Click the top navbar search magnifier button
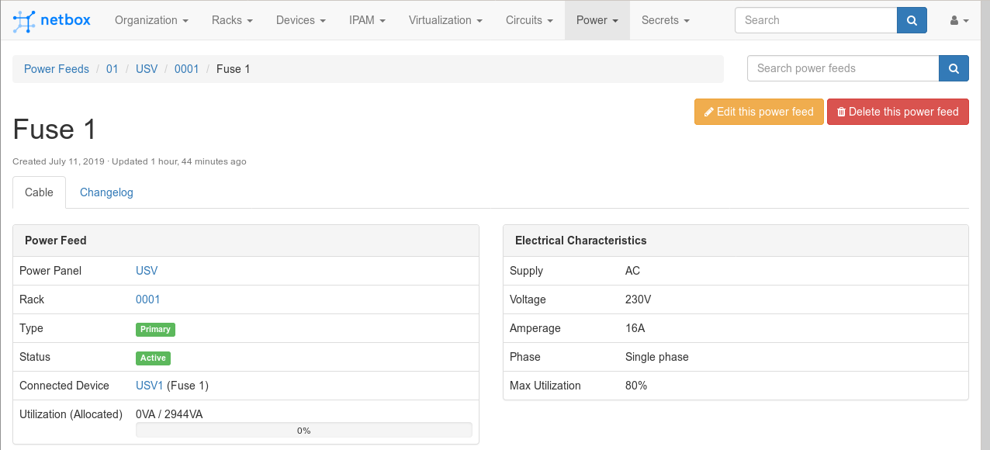The height and width of the screenshot is (450, 990). click(x=912, y=20)
